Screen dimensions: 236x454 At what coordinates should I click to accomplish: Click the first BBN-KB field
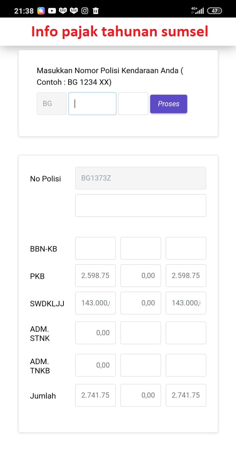point(95,248)
